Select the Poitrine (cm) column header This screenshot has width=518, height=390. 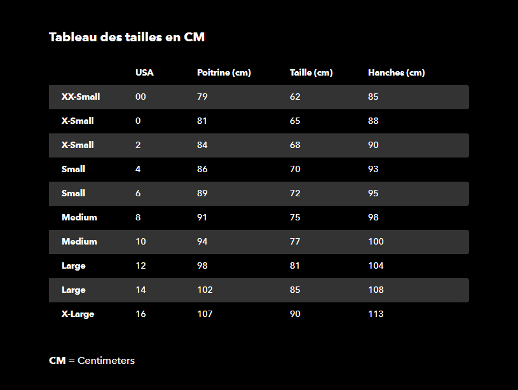point(224,72)
